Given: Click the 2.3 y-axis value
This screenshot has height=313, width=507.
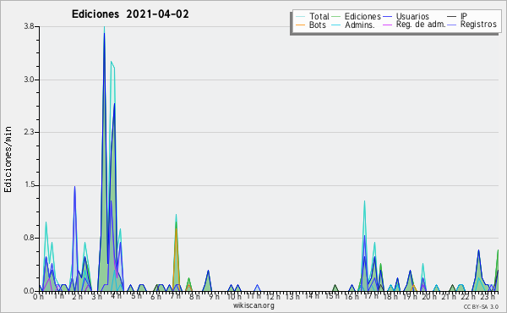Looking at the screenshot, I should (x=29, y=132).
